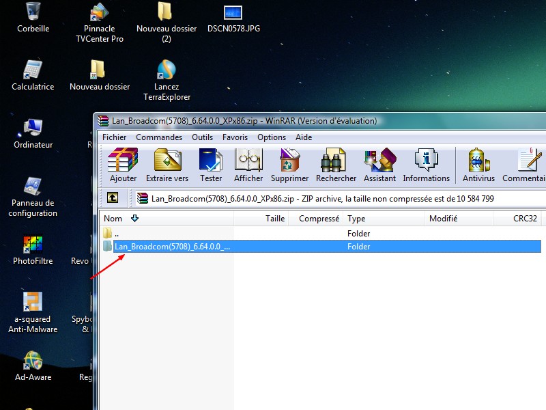Click the Supprimer trash icon

click(289, 165)
